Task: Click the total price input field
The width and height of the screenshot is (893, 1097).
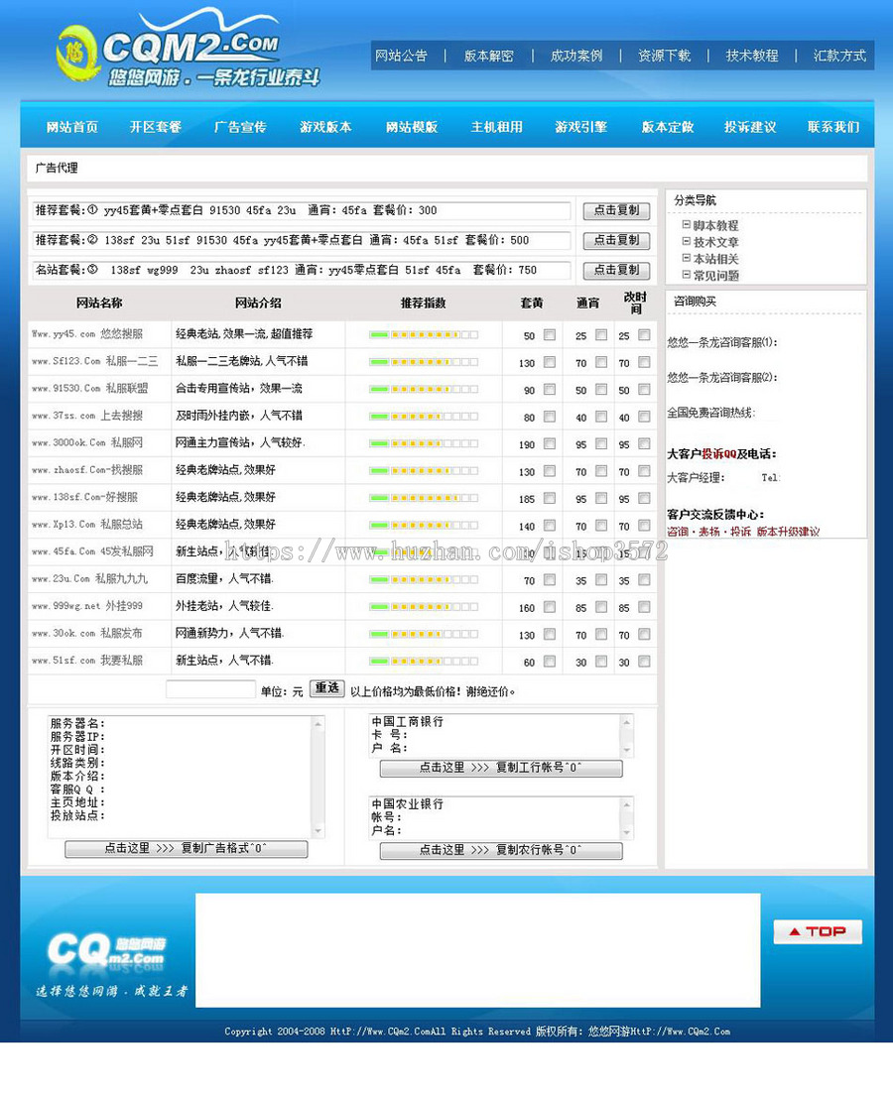Action: click(x=210, y=689)
